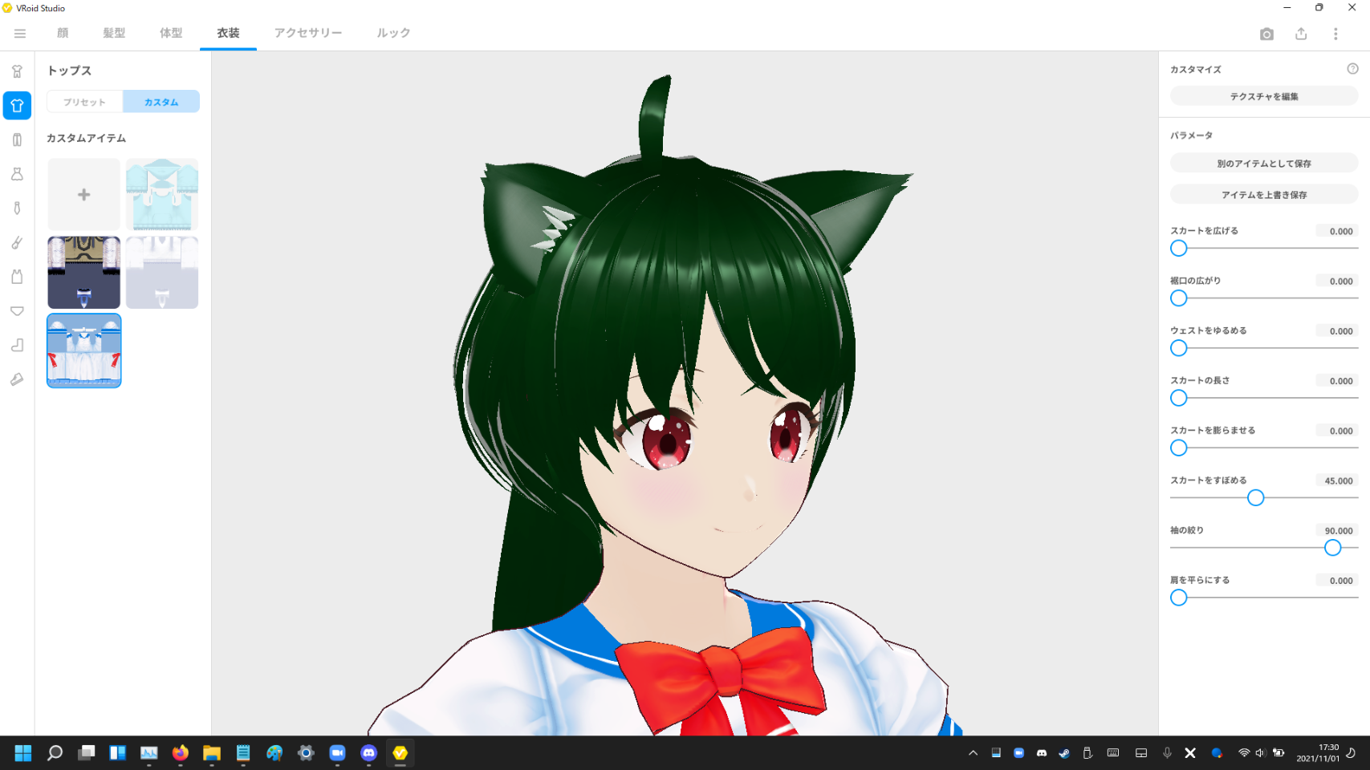Select the bottoms pants category icon
The image size is (1370, 770).
[x=17, y=140]
